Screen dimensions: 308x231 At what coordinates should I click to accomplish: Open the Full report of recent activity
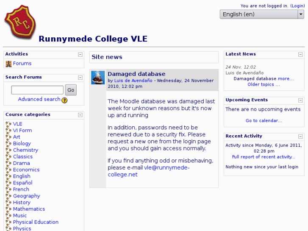[264, 157]
